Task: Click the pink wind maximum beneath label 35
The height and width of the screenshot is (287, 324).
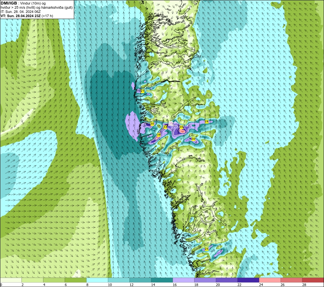Action: (182, 131)
